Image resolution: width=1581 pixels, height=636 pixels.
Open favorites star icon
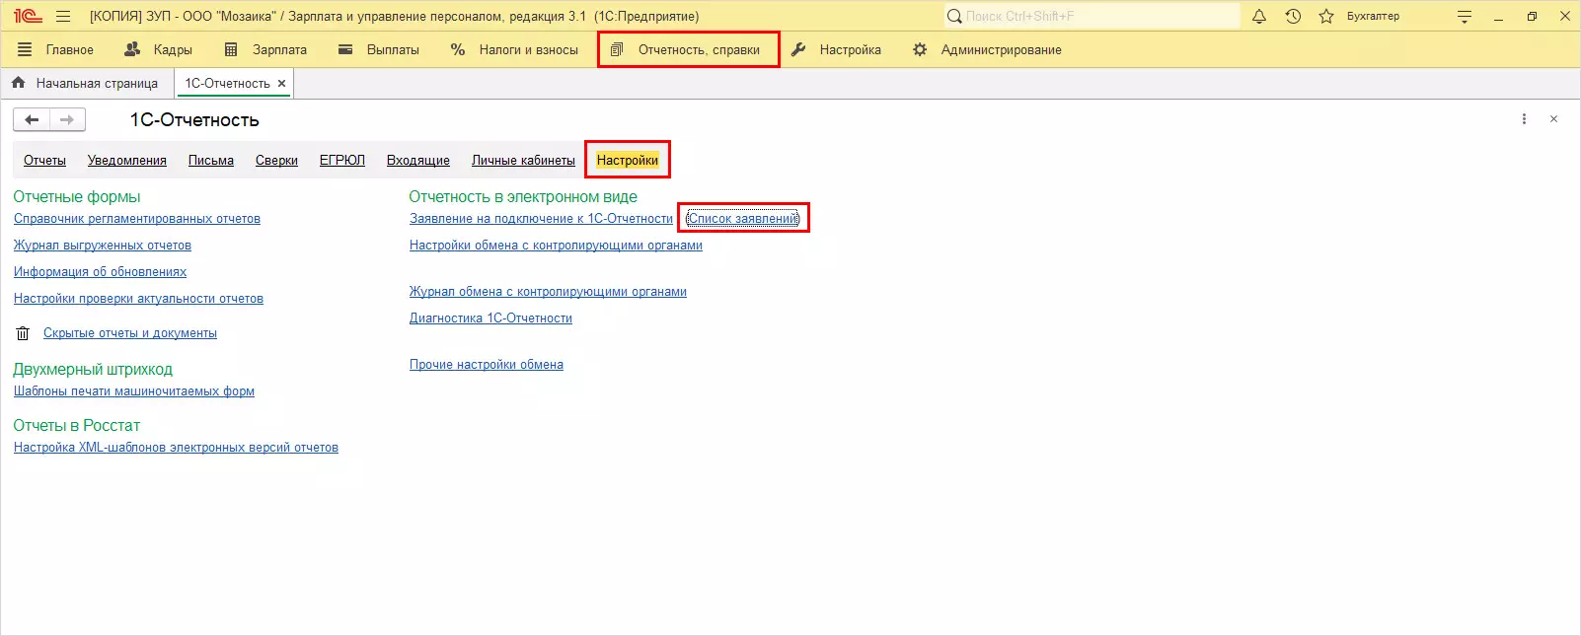point(1326,16)
